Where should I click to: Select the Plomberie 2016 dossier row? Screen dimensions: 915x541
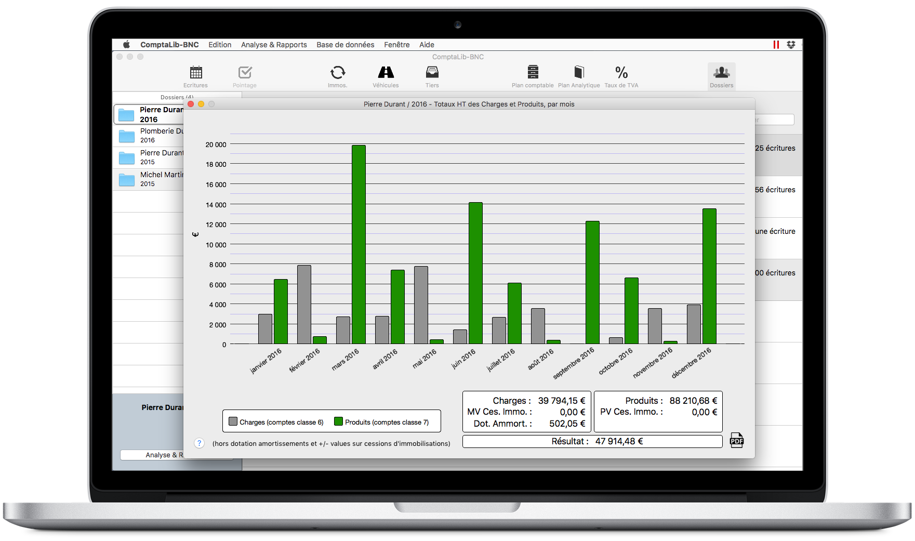(149, 136)
